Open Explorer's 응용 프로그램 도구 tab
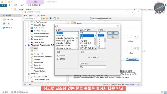 point(35,5)
